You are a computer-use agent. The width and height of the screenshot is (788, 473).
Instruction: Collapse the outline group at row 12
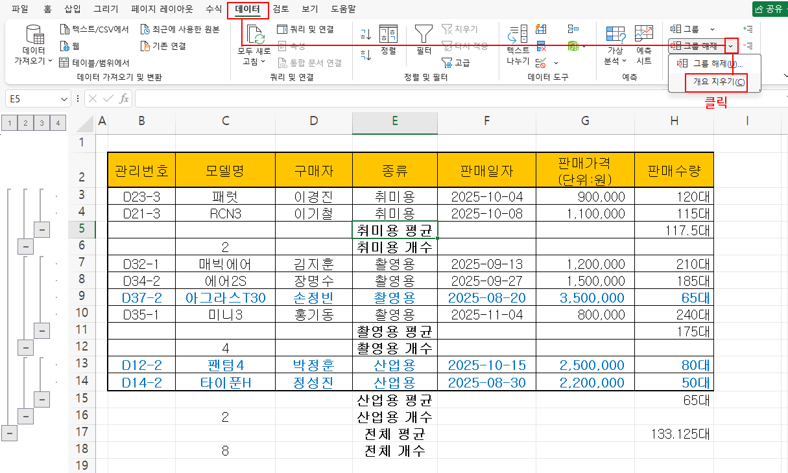pyautogui.click(x=25, y=347)
